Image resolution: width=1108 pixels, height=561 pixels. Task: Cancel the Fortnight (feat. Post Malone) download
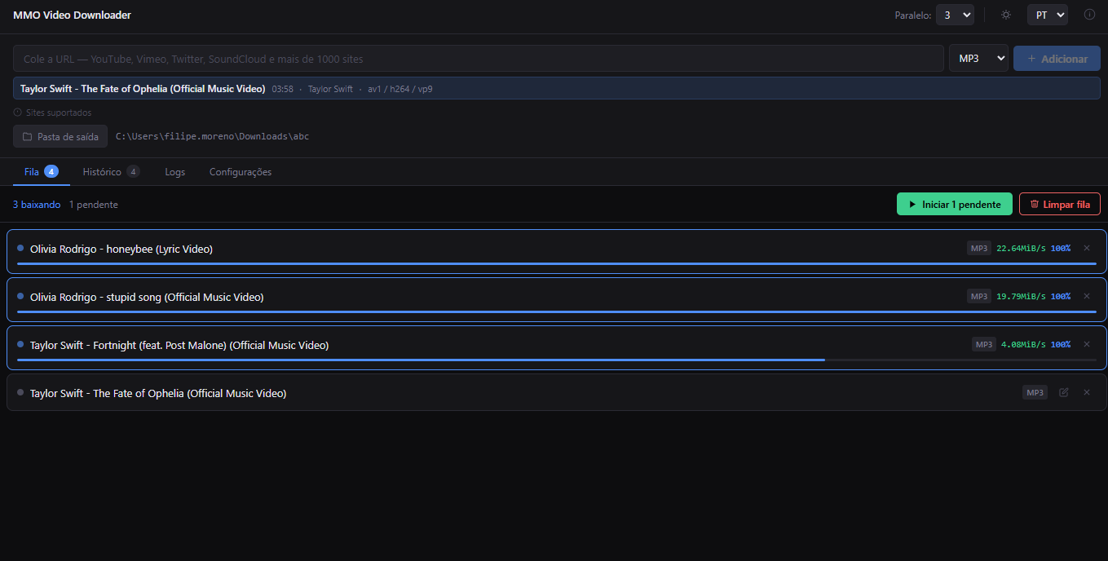(1086, 345)
